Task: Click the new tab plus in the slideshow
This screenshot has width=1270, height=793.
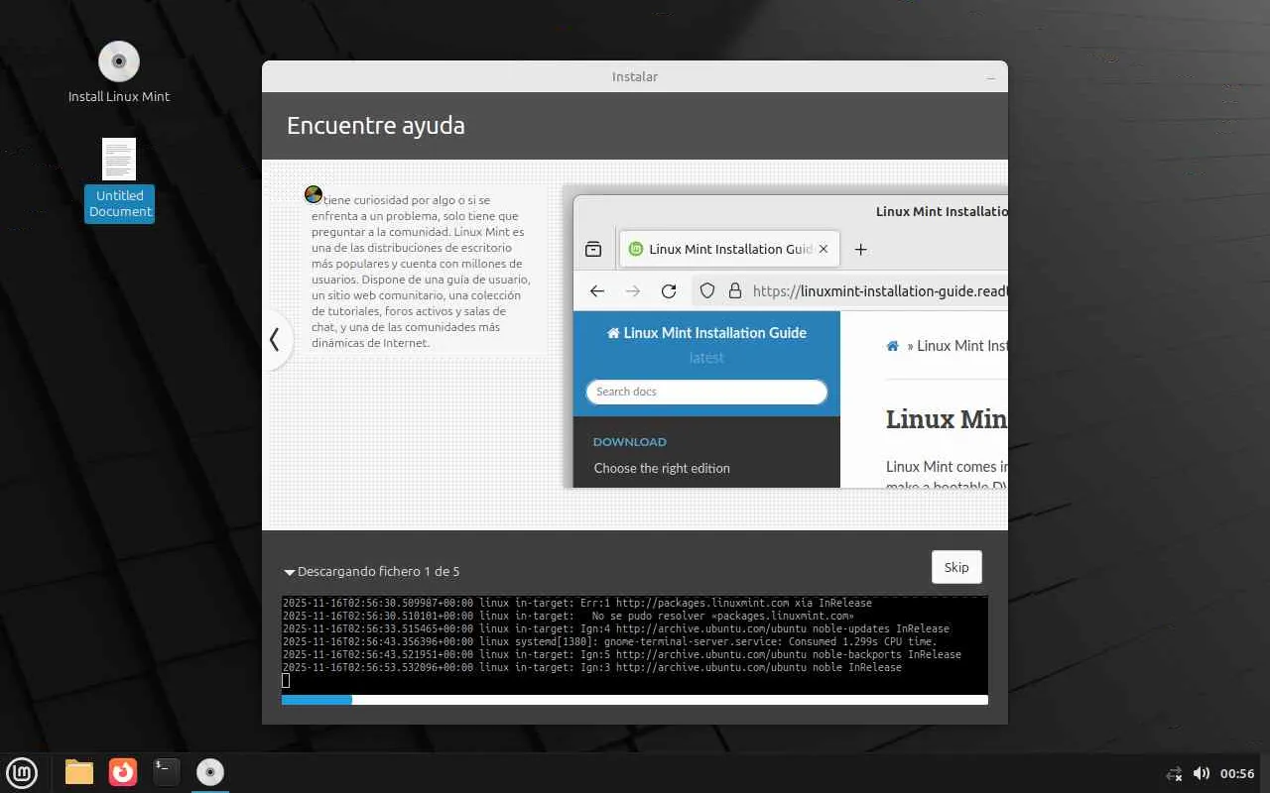Action: tap(861, 249)
